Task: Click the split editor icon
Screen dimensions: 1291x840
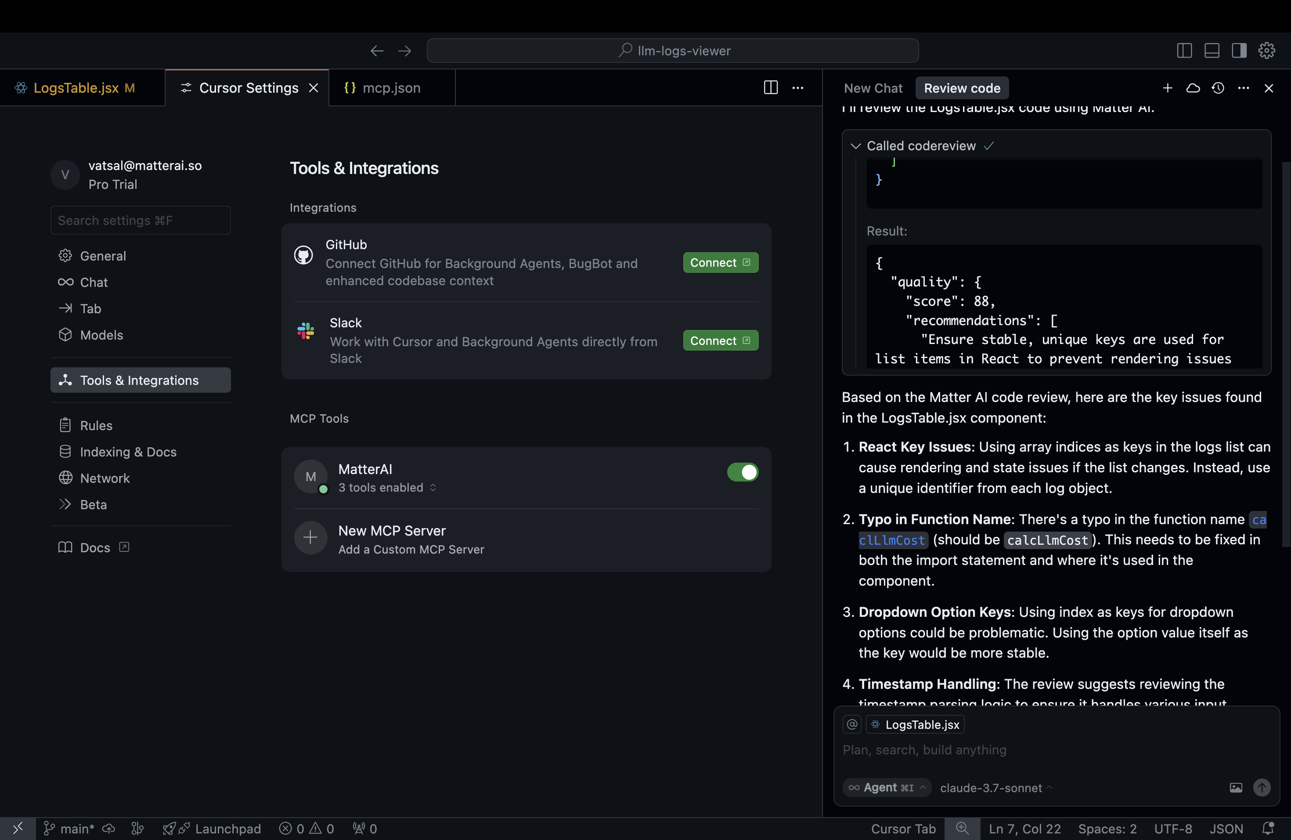Action: click(x=770, y=88)
